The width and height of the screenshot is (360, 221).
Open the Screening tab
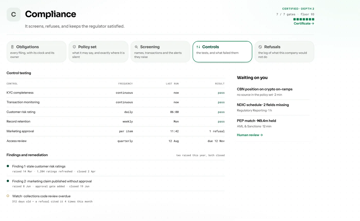point(160,52)
